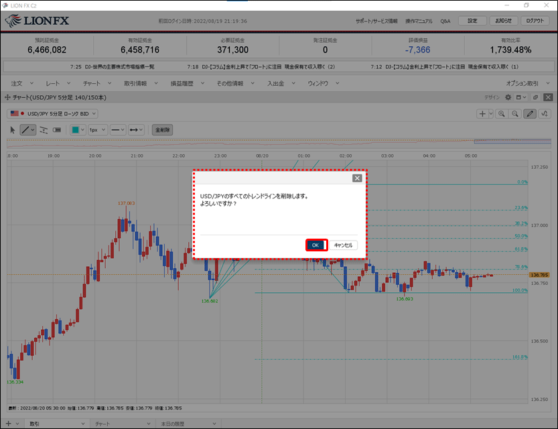This screenshot has height=429, width=558.
Task: Confirm deletion with the OK button
Action: point(316,245)
